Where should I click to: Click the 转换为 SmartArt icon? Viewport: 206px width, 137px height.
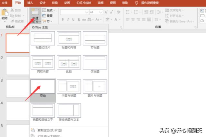click(x=167, y=21)
